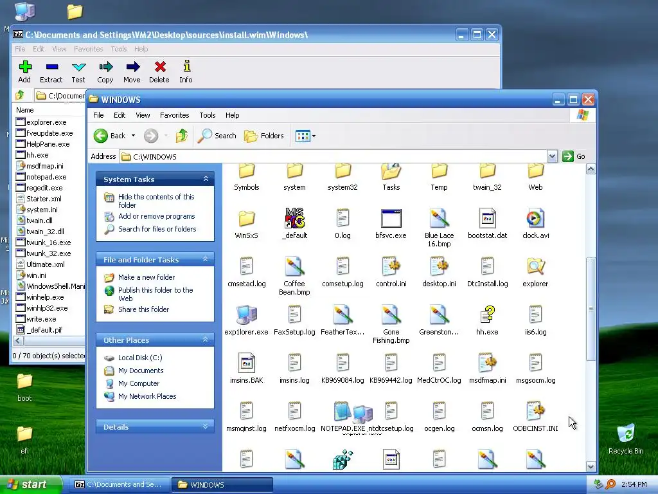Click the Add button in 7-Zip toolbar

click(25, 71)
